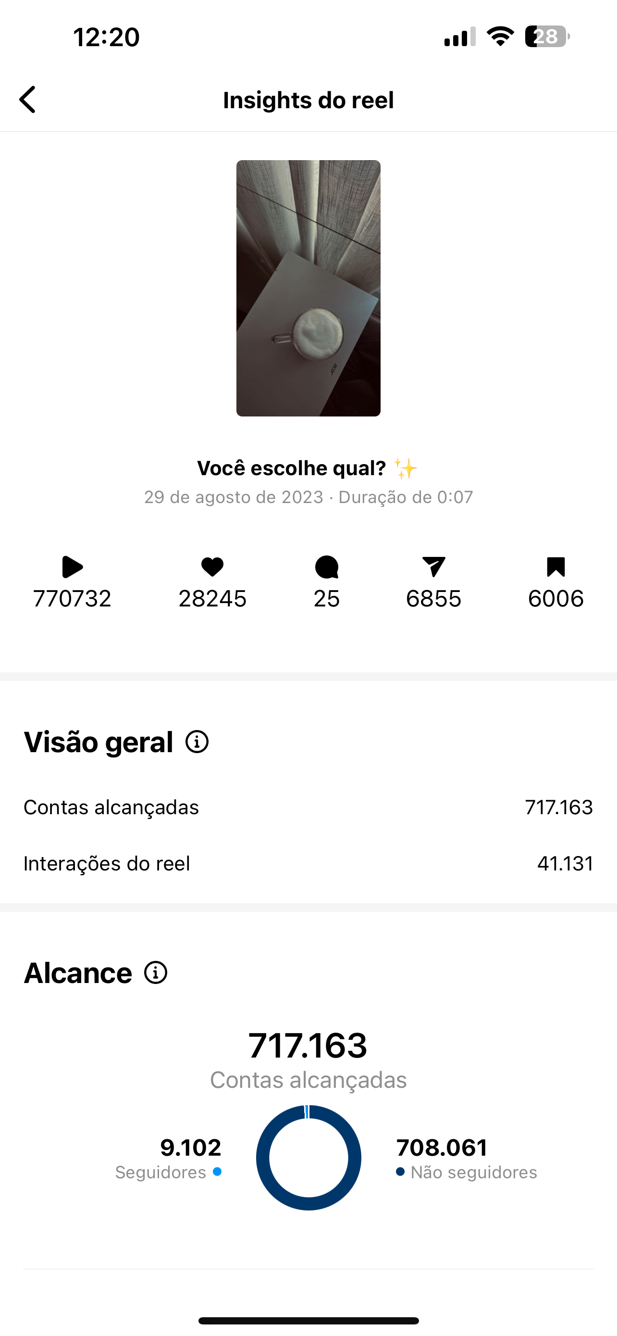
Task: Open the reel thumbnail preview
Action: (x=308, y=288)
